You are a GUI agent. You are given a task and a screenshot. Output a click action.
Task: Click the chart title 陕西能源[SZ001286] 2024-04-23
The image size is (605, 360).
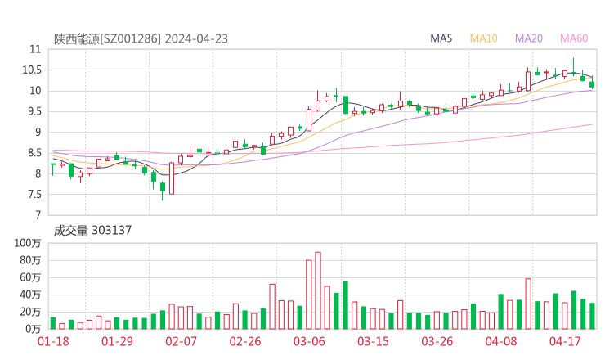pos(141,39)
